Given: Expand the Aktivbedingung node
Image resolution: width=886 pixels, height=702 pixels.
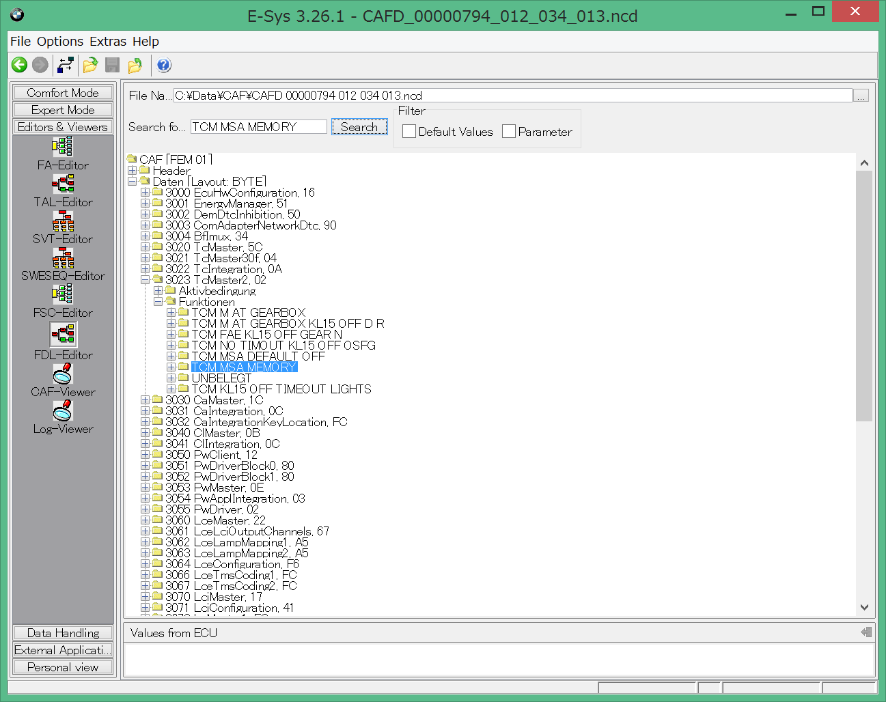Looking at the screenshot, I should (158, 291).
